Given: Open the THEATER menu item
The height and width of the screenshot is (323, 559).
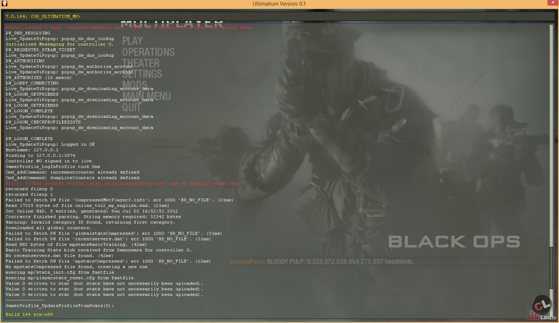Looking at the screenshot, I should (x=141, y=63).
